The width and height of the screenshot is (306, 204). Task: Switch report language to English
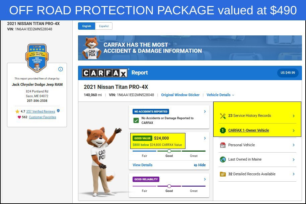87,26
